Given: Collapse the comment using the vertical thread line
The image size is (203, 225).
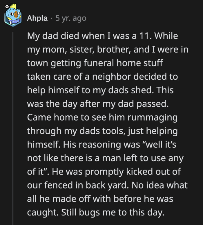Looking at the screenshot, I should [12, 125].
